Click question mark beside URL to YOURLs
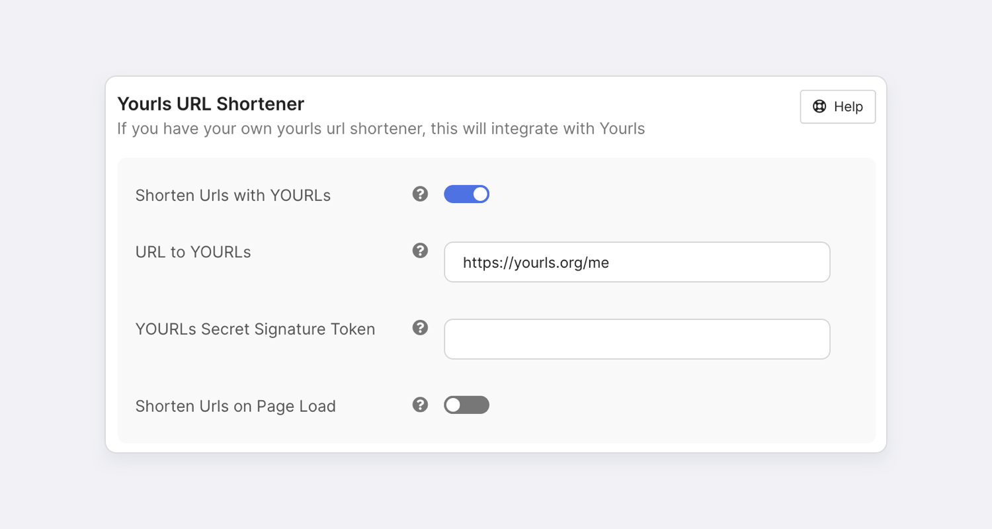The width and height of the screenshot is (992, 529). click(420, 251)
